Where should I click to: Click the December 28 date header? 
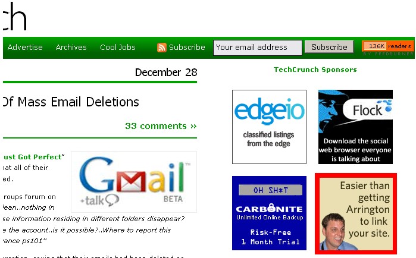166,73
